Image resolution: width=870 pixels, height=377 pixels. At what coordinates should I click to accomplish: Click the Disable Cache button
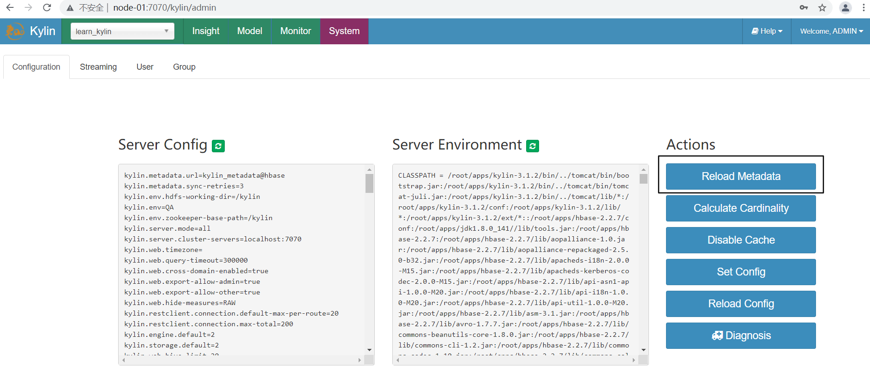click(x=741, y=240)
